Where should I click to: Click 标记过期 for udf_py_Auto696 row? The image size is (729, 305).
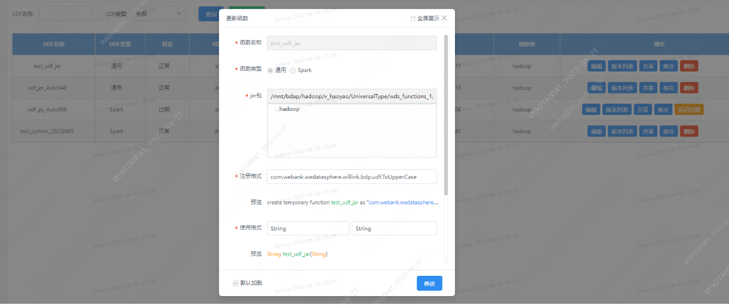[689, 110]
